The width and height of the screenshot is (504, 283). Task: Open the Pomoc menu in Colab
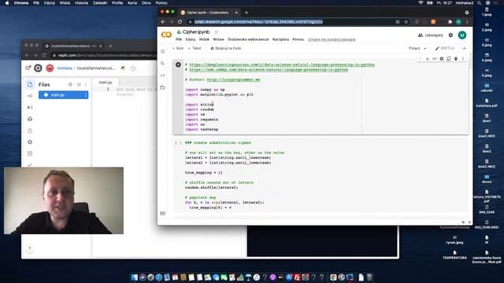(x=298, y=39)
